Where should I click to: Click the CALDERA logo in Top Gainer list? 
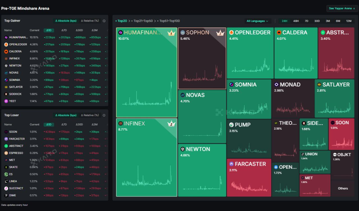coord(6,51)
